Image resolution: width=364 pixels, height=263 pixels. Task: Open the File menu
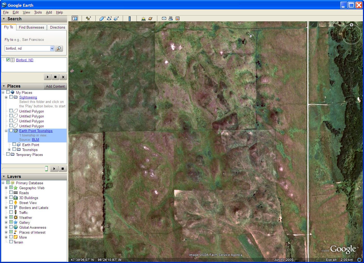pyautogui.click(x=6, y=12)
